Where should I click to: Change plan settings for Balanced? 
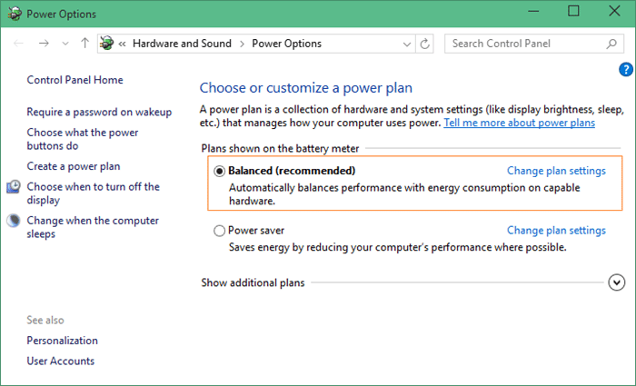pos(556,171)
